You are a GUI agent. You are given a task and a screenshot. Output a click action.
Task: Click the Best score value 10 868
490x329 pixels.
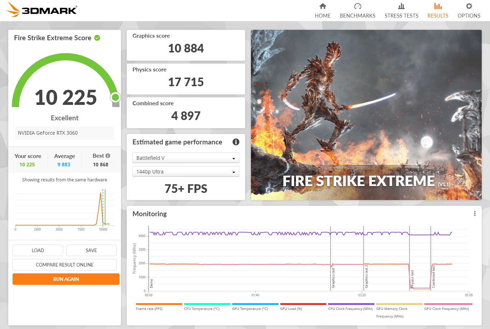coord(101,164)
